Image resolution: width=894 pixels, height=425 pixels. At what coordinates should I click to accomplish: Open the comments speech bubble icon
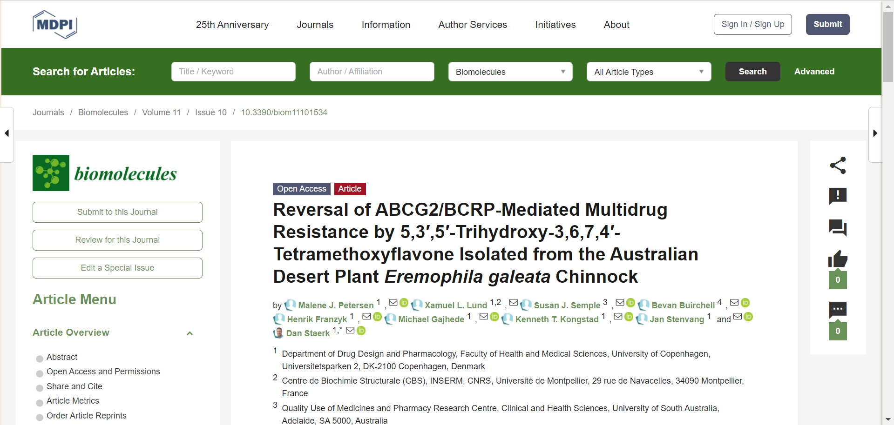[838, 227]
